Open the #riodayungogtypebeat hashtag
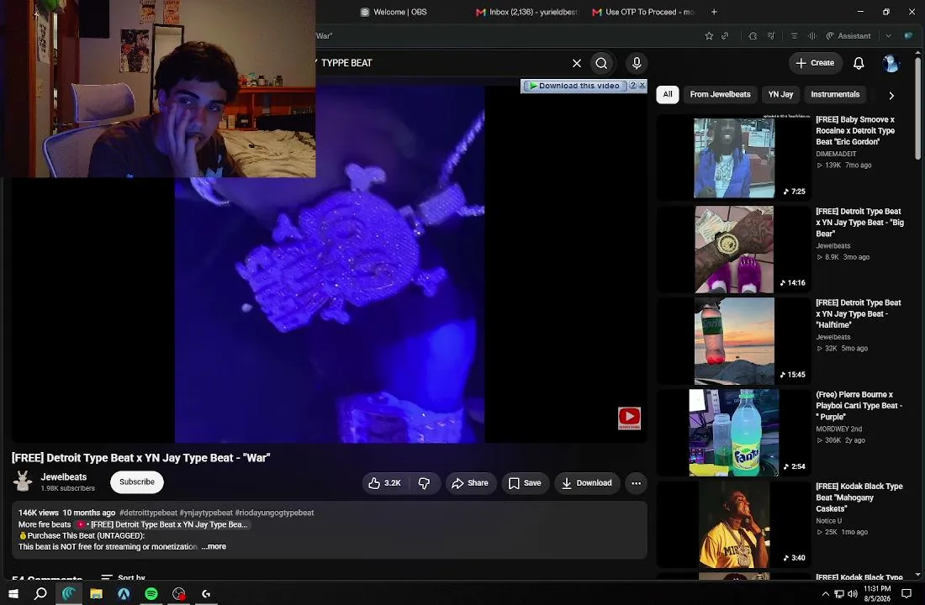This screenshot has width=925, height=605. coord(274,513)
